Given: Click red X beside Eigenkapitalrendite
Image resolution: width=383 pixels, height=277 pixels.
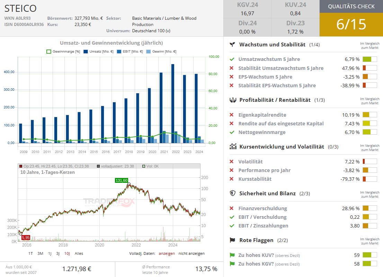Looking at the screenshot, I should pyautogui.click(x=232, y=115).
